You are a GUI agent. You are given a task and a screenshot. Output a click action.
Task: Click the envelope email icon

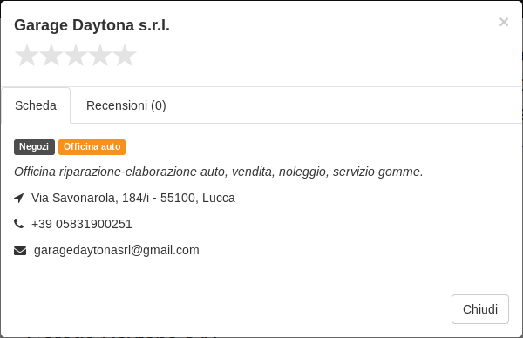click(x=20, y=250)
